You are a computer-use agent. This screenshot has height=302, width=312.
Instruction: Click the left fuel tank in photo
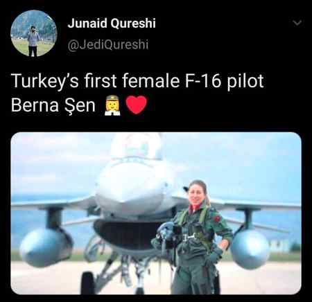point(46,247)
